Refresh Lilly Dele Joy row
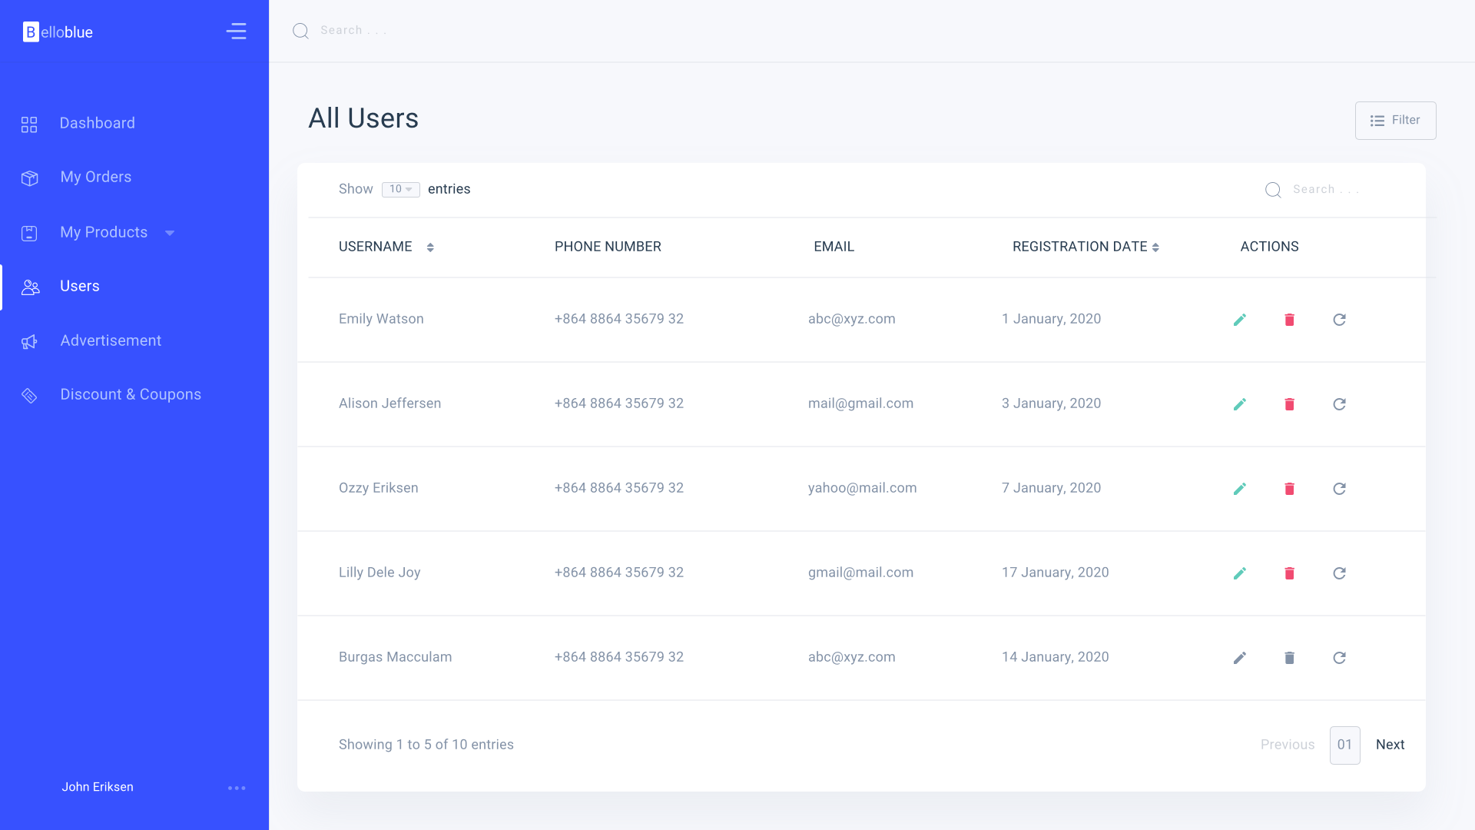 pos(1339,573)
